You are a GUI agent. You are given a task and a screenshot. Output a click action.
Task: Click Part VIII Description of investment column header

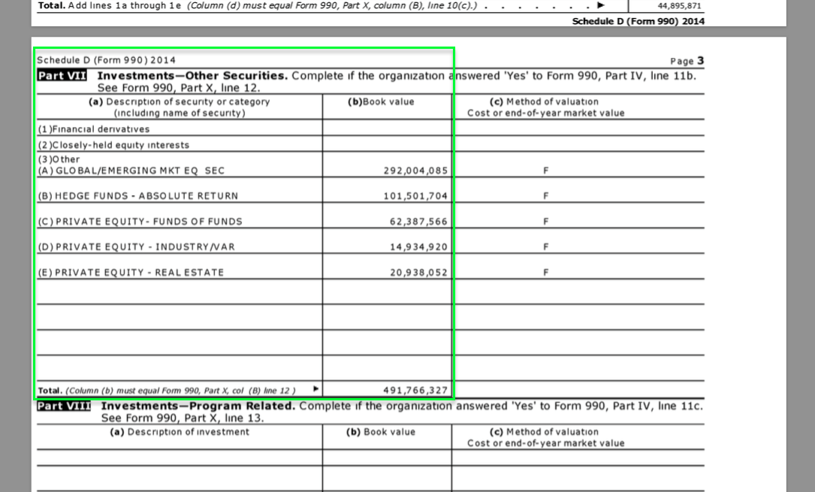click(180, 432)
